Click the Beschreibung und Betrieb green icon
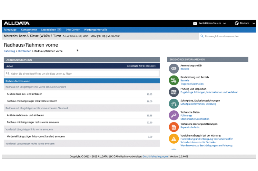This screenshot has width=258, height=171. pos(174,80)
